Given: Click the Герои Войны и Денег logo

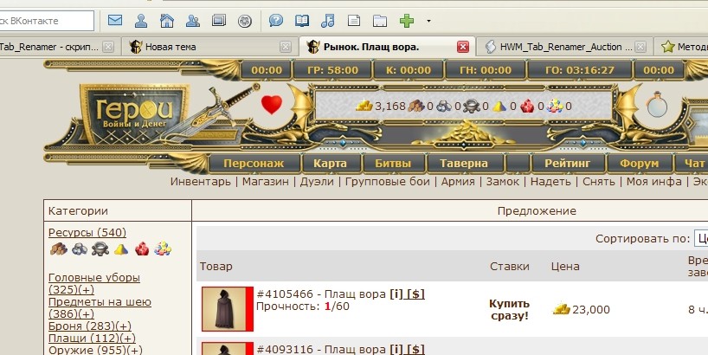Looking at the screenshot, I should point(134,114).
